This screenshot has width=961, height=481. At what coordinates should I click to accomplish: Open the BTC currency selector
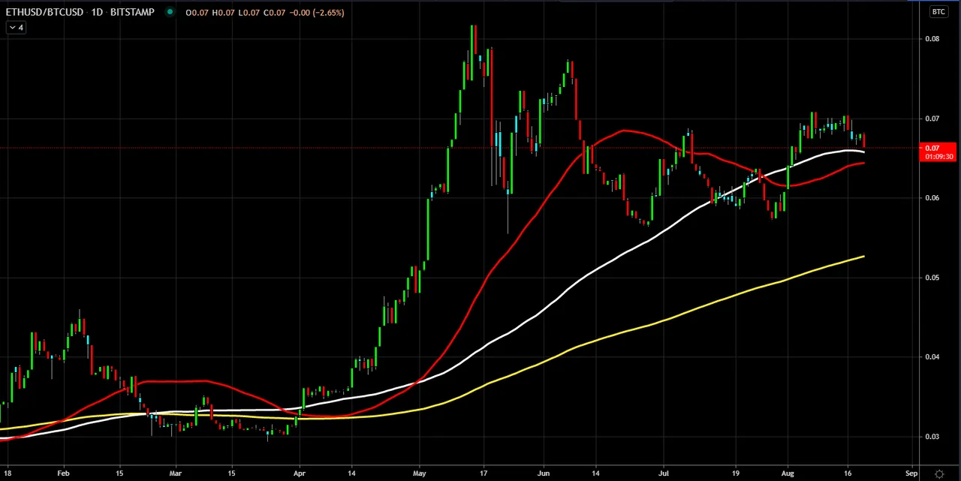pyautogui.click(x=938, y=11)
